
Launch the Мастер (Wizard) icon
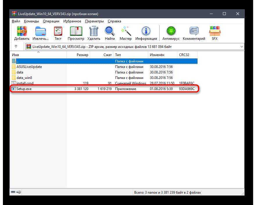click(x=126, y=31)
